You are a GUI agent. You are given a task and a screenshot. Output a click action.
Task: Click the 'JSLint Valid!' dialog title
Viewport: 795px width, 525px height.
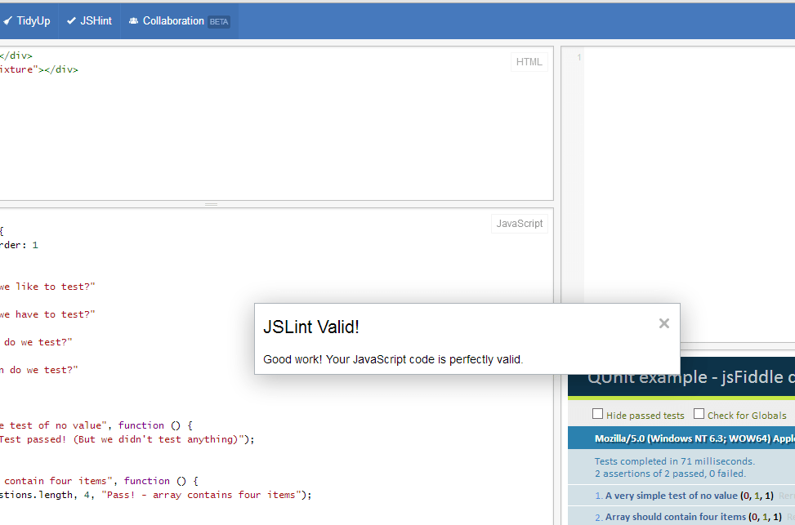(311, 327)
